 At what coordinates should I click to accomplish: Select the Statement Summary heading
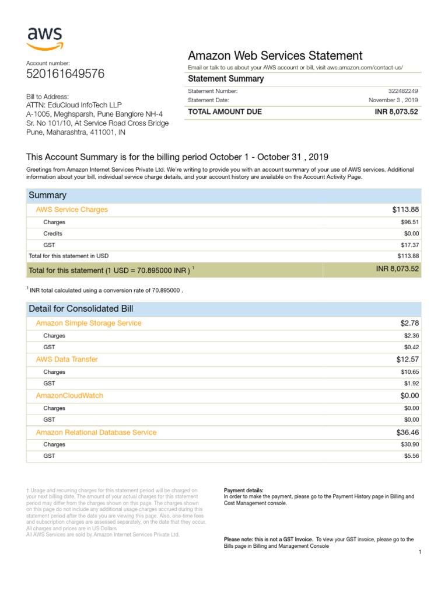click(226, 79)
